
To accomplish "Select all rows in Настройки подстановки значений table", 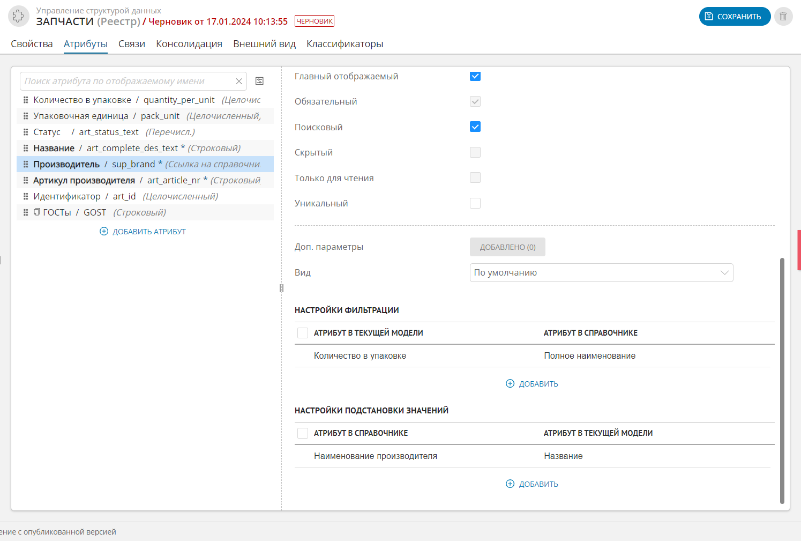I will click(x=303, y=433).
